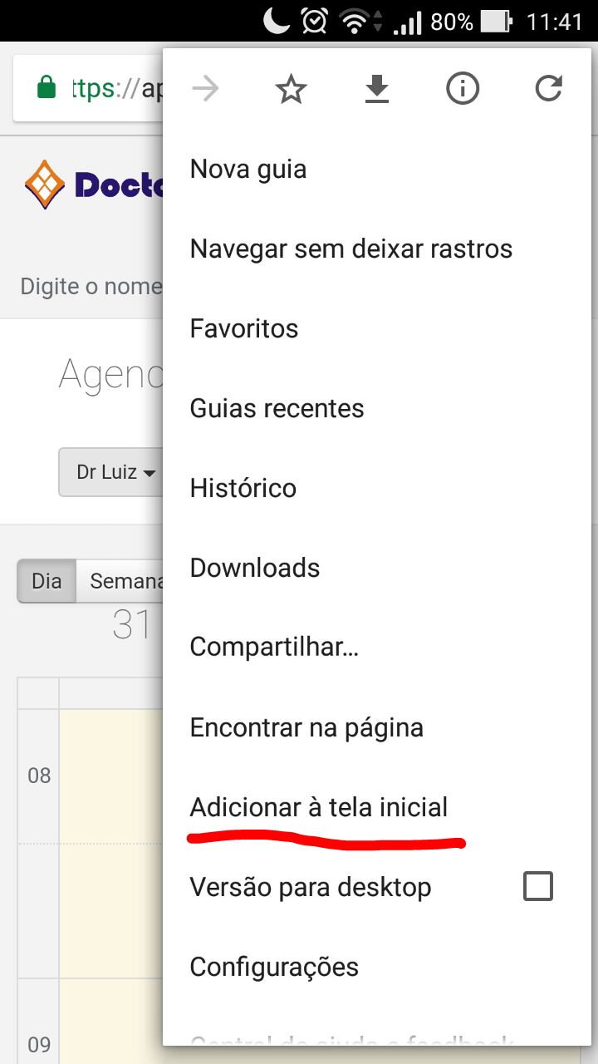Switch calendar to Dia view
Viewport: 598px width, 1064px height.
click(x=47, y=580)
